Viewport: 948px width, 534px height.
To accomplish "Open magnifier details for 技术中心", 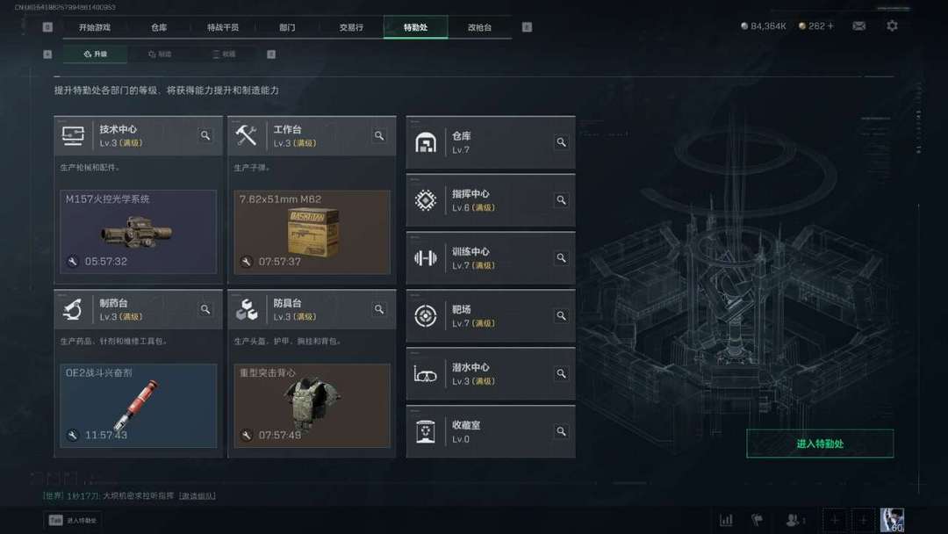I will 205,135.
